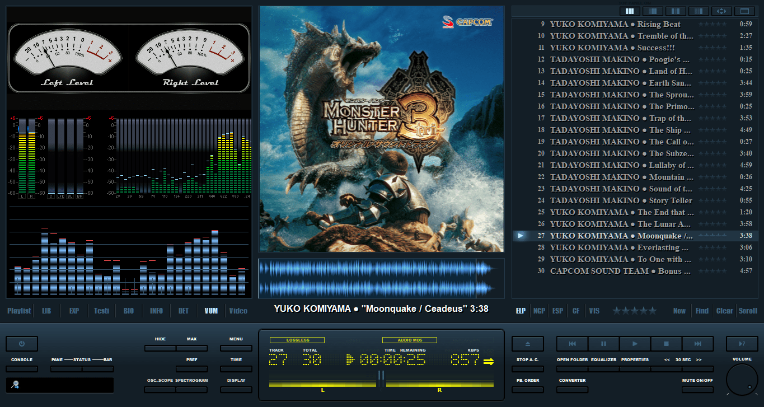Switch the TIME display mode button

[x=236, y=369]
